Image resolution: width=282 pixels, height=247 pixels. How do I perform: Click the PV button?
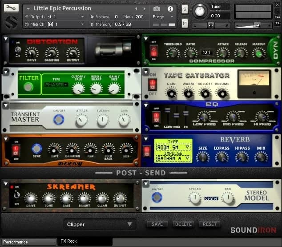point(277,23)
